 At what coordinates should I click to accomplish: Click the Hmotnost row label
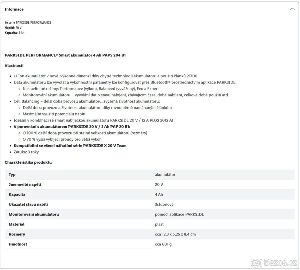[x=18, y=244]
